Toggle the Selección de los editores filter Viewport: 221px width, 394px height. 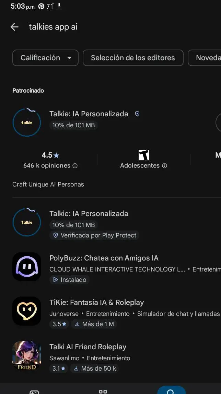click(x=133, y=58)
